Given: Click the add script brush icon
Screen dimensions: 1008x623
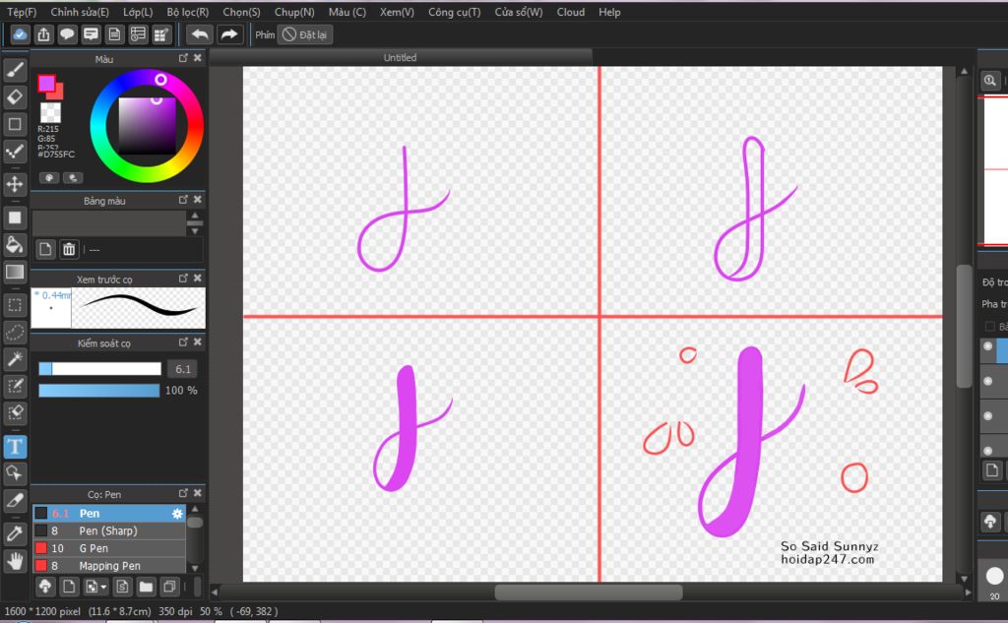Looking at the screenshot, I should click(x=122, y=587).
